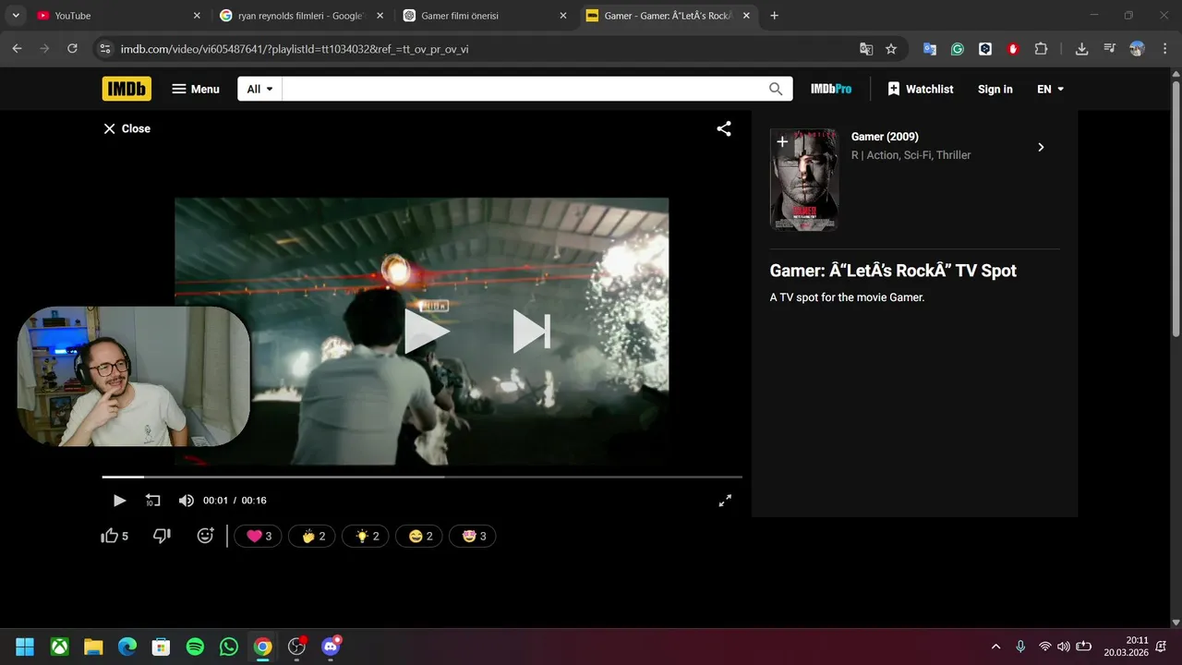The width and height of the screenshot is (1182, 665).
Task: Toggle the light bulb reaction
Action: [366, 536]
